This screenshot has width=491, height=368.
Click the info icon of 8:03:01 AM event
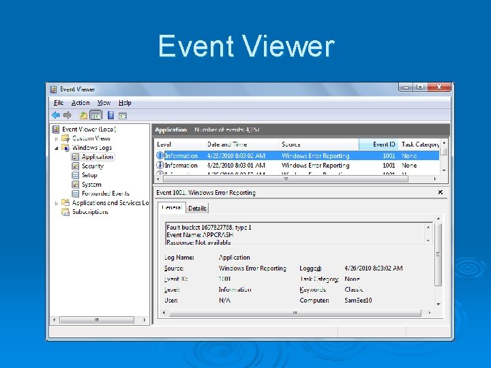[x=160, y=165]
